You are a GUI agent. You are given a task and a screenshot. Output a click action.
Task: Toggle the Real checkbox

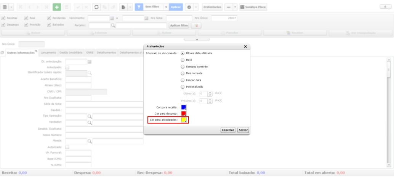tap(26, 18)
